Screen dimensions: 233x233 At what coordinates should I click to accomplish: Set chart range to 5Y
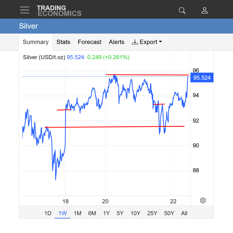pos(120,213)
